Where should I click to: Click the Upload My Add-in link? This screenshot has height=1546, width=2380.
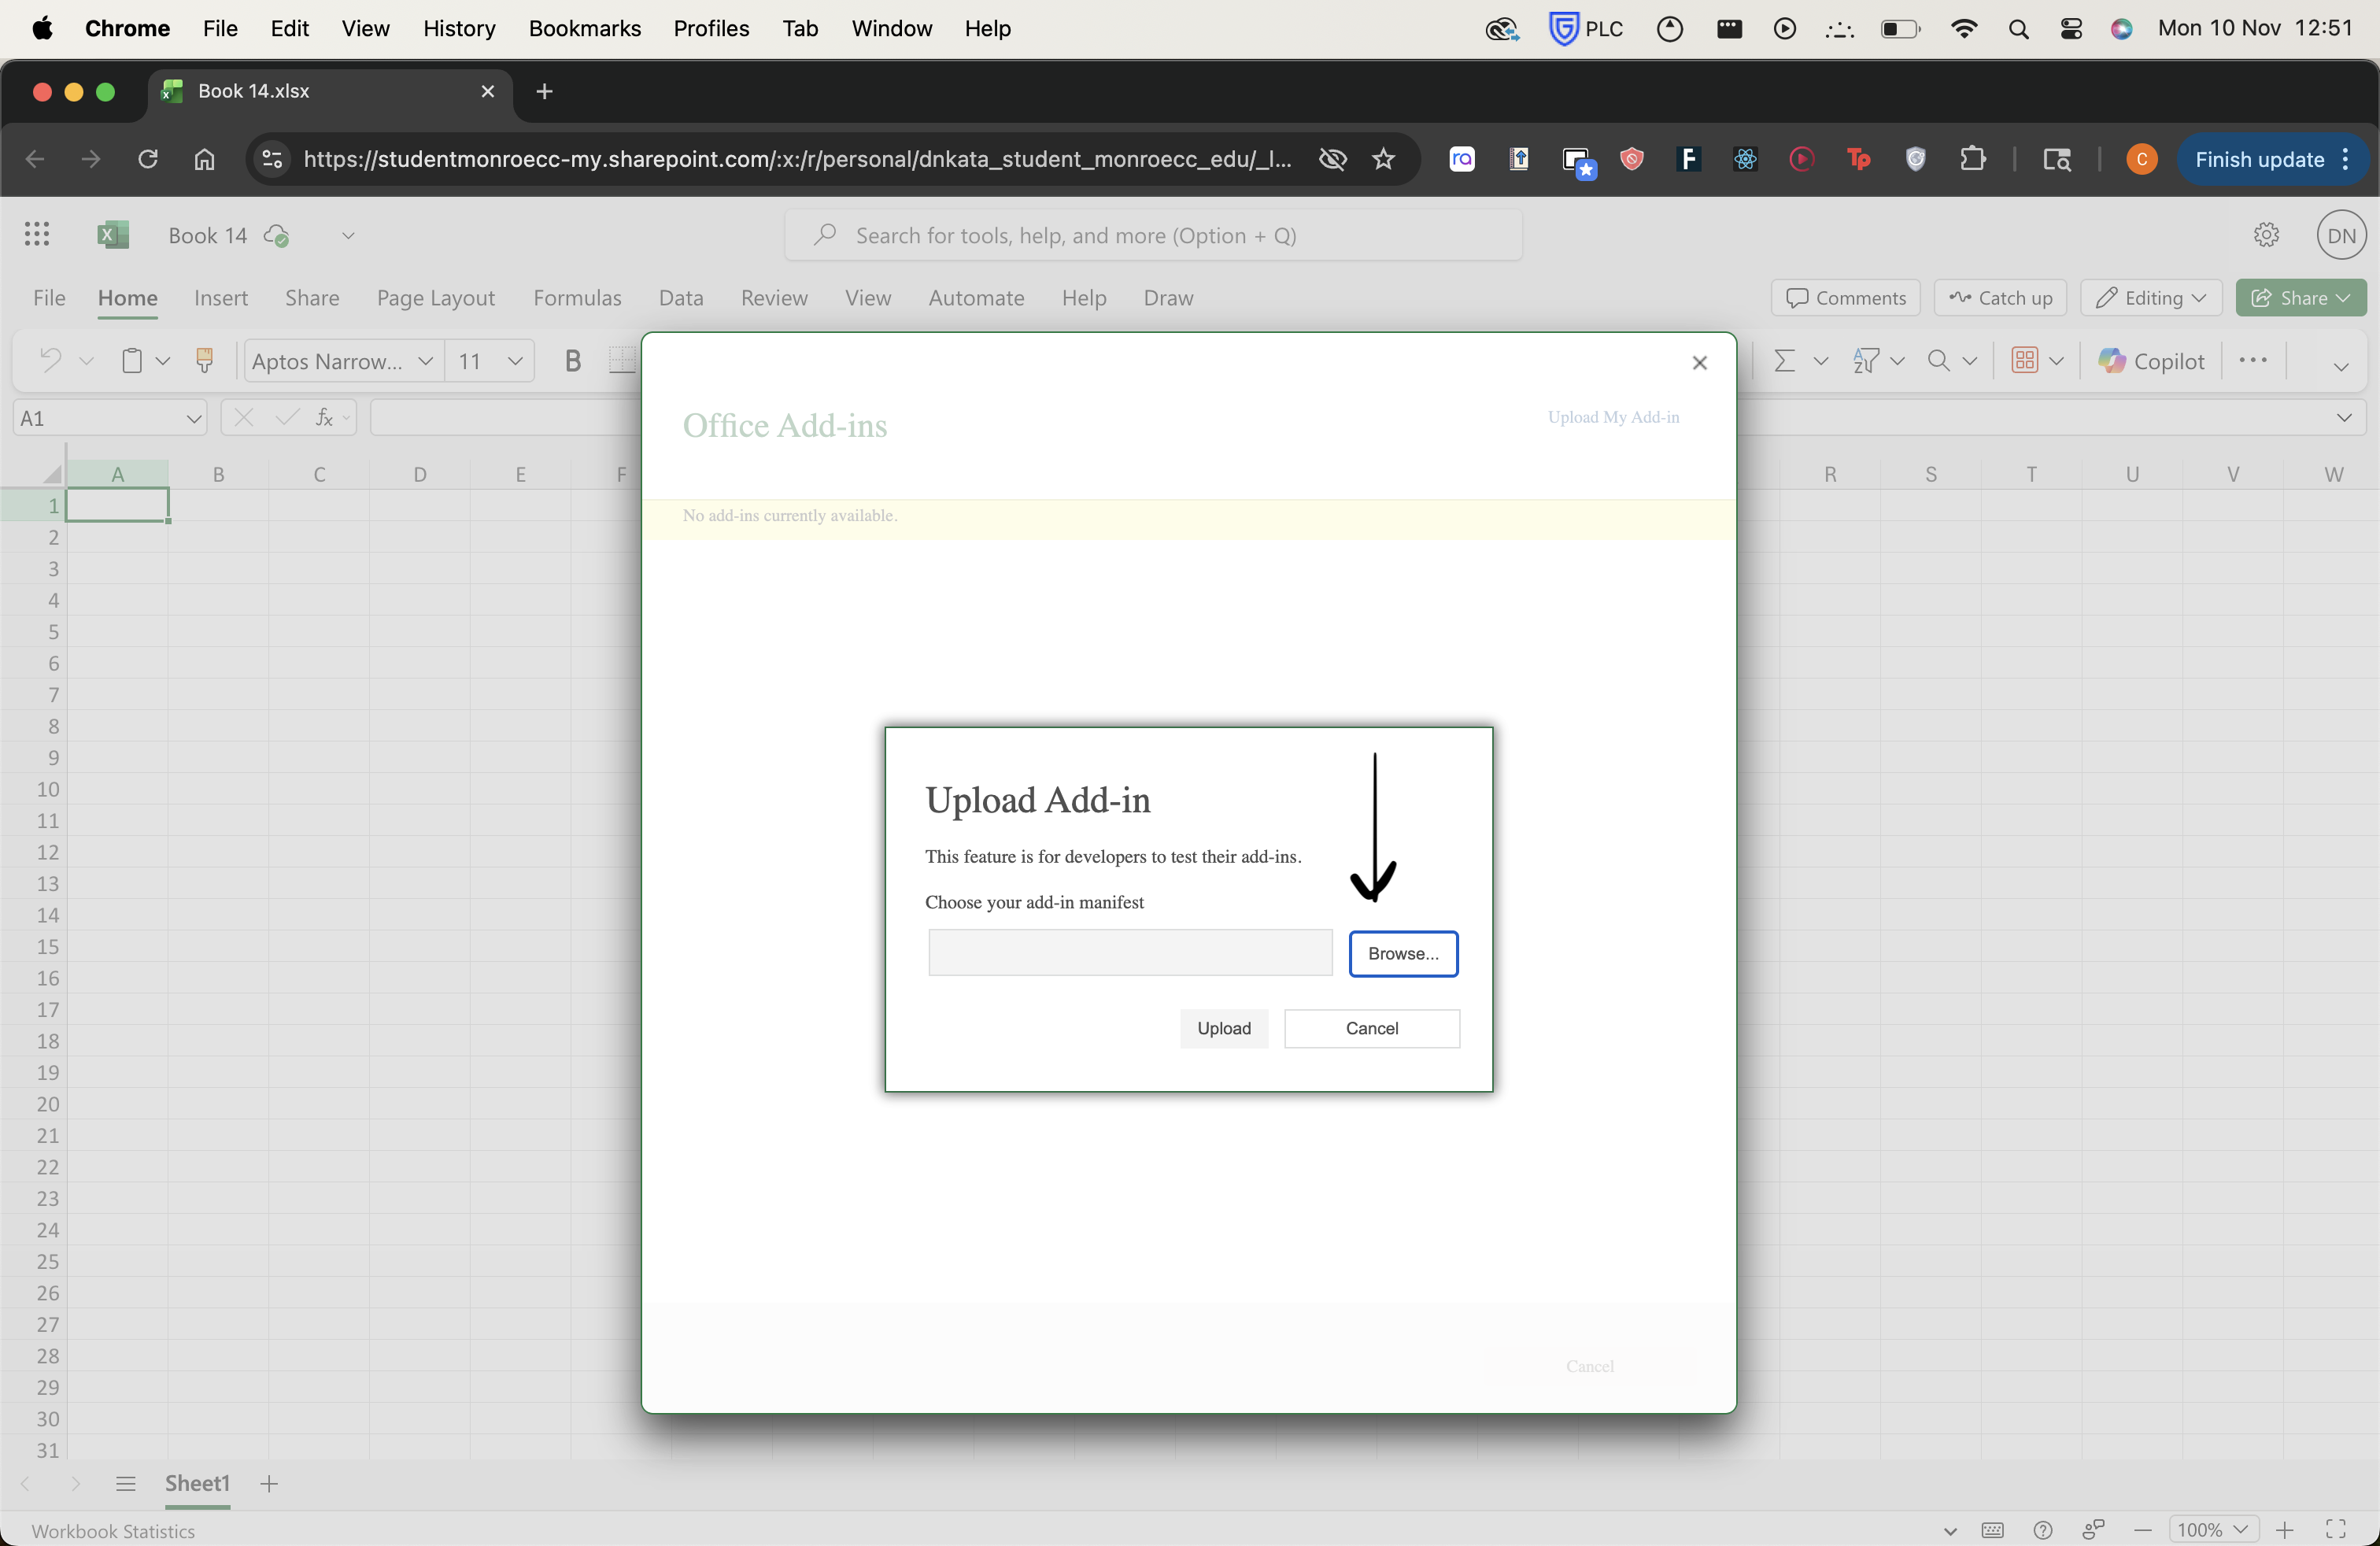pyautogui.click(x=1611, y=417)
